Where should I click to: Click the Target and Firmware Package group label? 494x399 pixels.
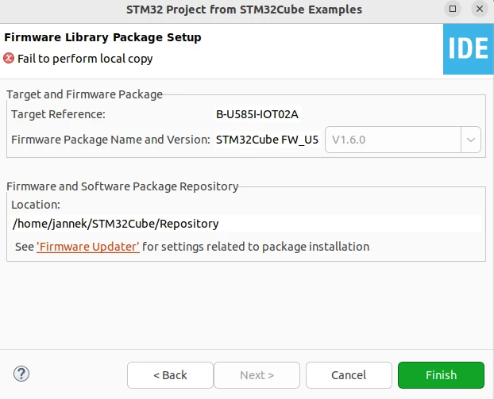[x=84, y=94]
